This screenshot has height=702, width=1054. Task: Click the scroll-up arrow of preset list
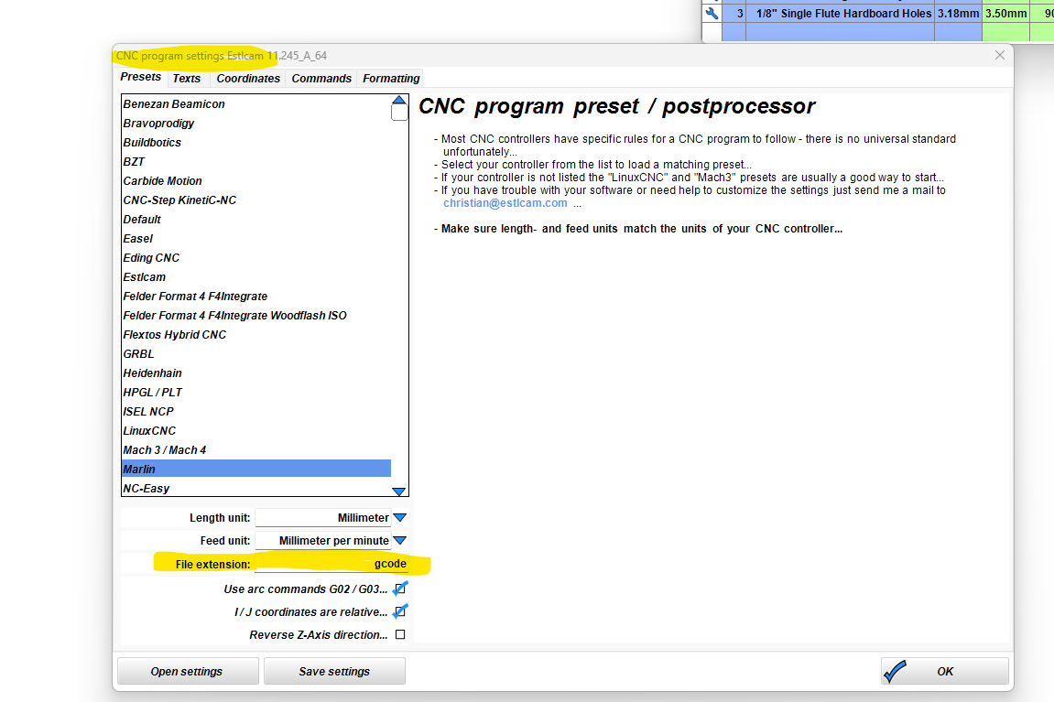click(399, 101)
